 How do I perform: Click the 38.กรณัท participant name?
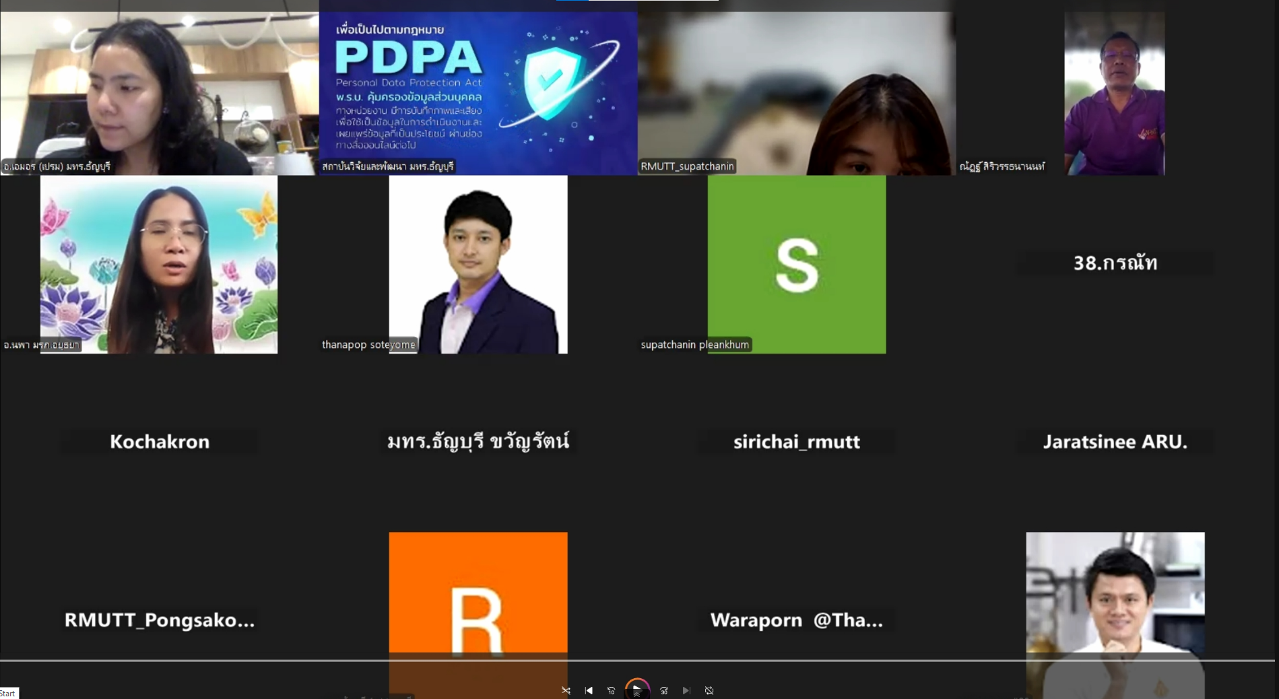pos(1115,263)
